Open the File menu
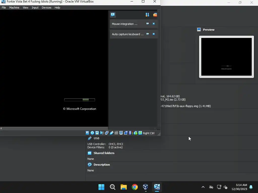 (x=4, y=8)
